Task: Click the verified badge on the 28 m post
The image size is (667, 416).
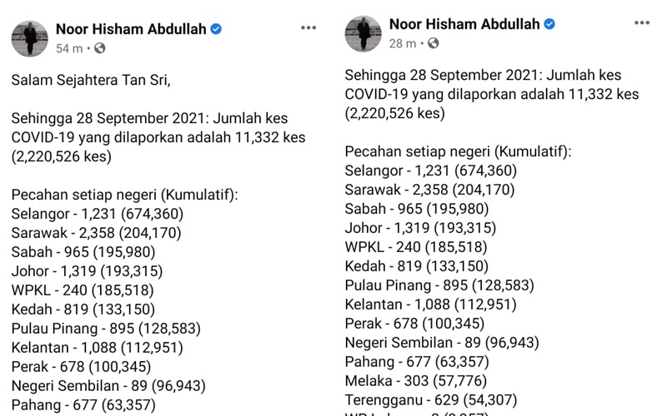Action: 549,24
